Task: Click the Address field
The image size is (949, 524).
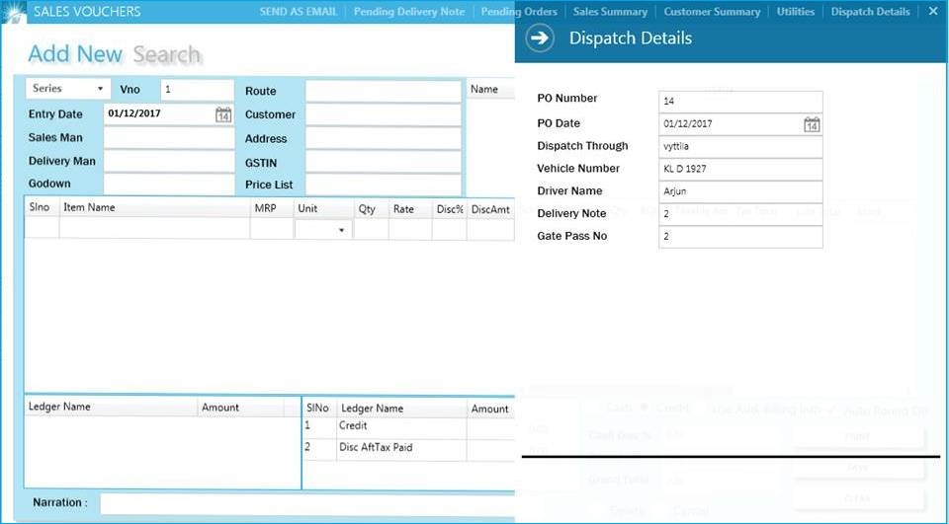Action: click(384, 138)
